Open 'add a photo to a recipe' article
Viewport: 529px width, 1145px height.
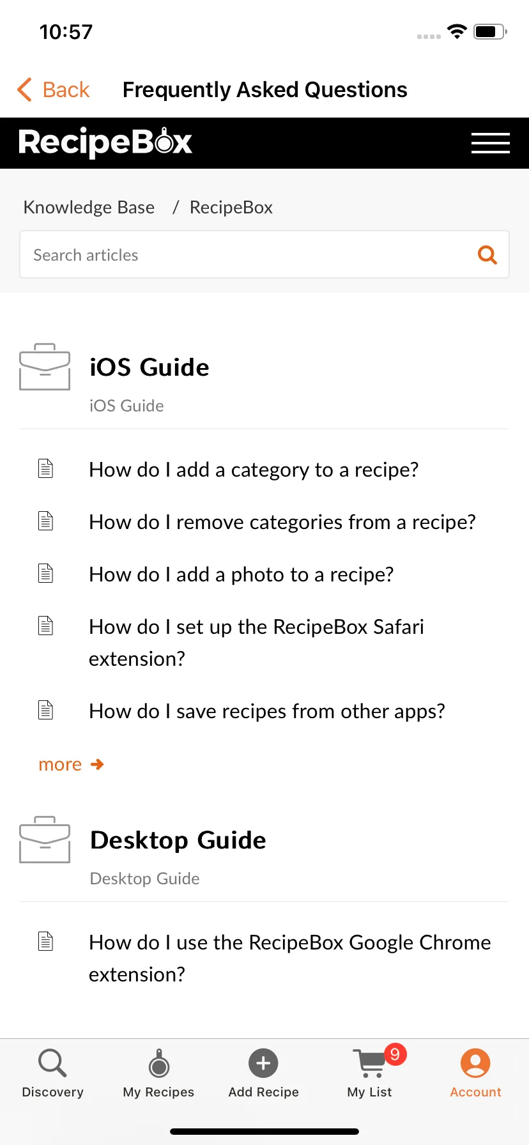point(241,574)
